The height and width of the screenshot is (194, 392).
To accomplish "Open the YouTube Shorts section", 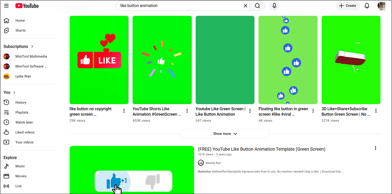I will click(x=20, y=30).
